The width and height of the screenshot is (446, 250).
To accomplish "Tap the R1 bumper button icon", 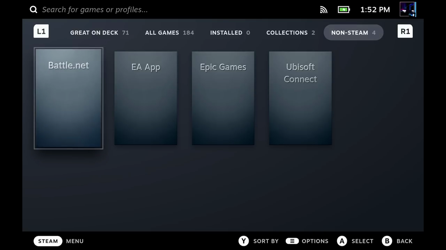I will 405,31.
